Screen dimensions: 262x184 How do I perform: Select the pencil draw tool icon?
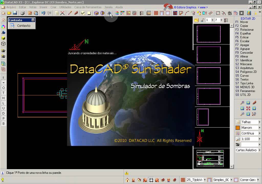tap(70, 13)
